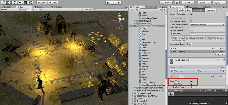Switch to the Materials tab

pyautogui.click(x=210, y=10)
